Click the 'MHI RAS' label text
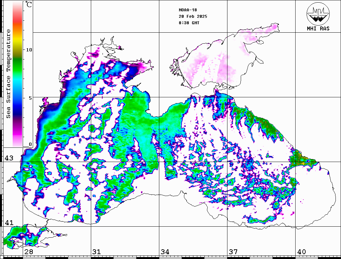341x259 pixels. [318, 28]
